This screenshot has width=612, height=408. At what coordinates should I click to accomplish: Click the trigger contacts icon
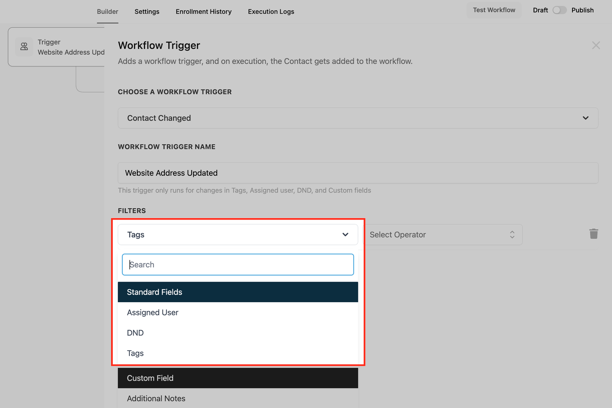pos(24,47)
